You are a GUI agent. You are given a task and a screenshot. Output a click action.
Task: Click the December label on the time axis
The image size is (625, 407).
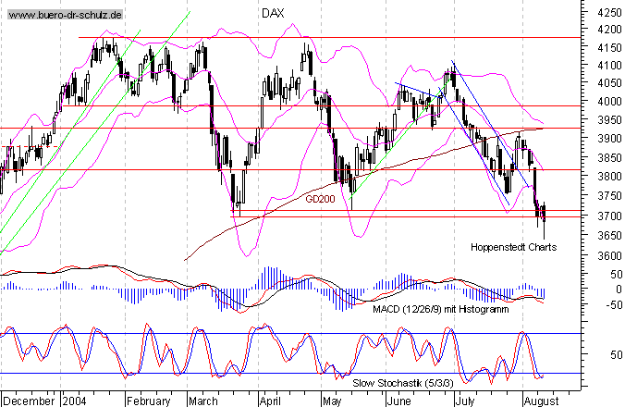[30, 401]
